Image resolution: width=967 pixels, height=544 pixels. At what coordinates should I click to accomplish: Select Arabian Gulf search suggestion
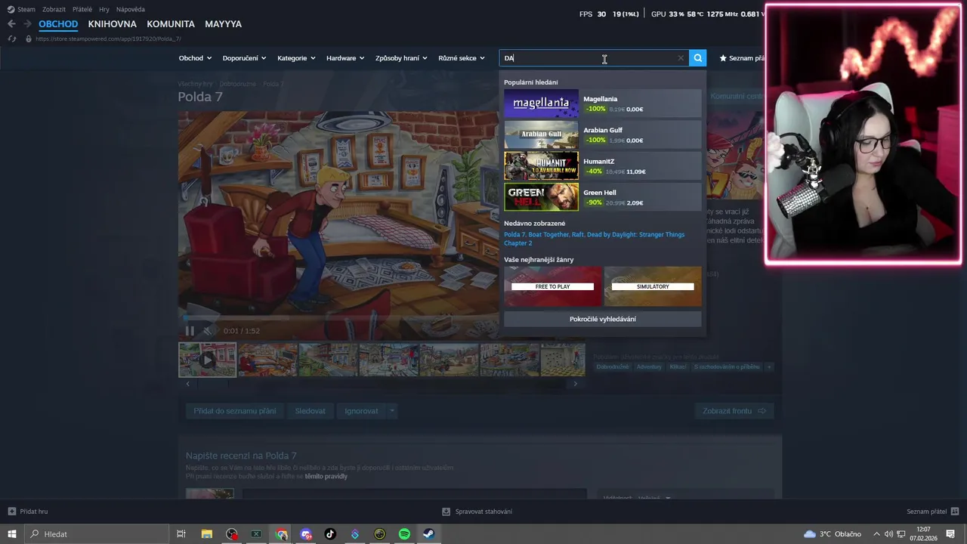tap(603, 135)
